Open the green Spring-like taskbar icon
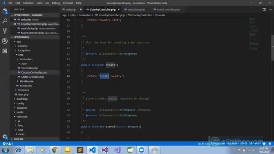Screen dimensions: 274x154 pos(130,150)
